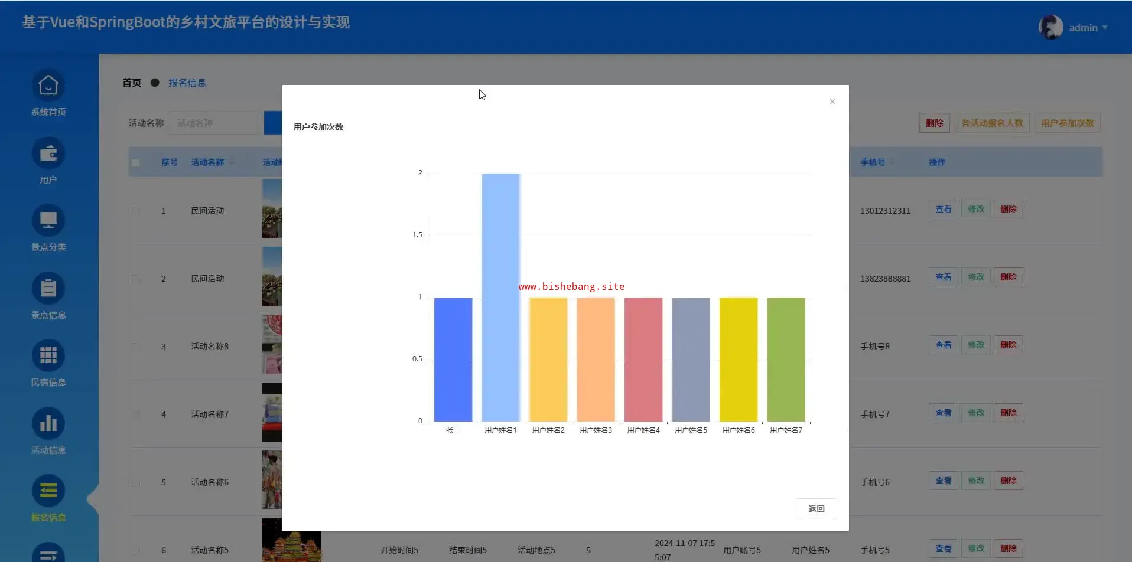Click the light blue 用户姓名1 bar
The width and height of the screenshot is (1132, 562).
coord(500,297)
